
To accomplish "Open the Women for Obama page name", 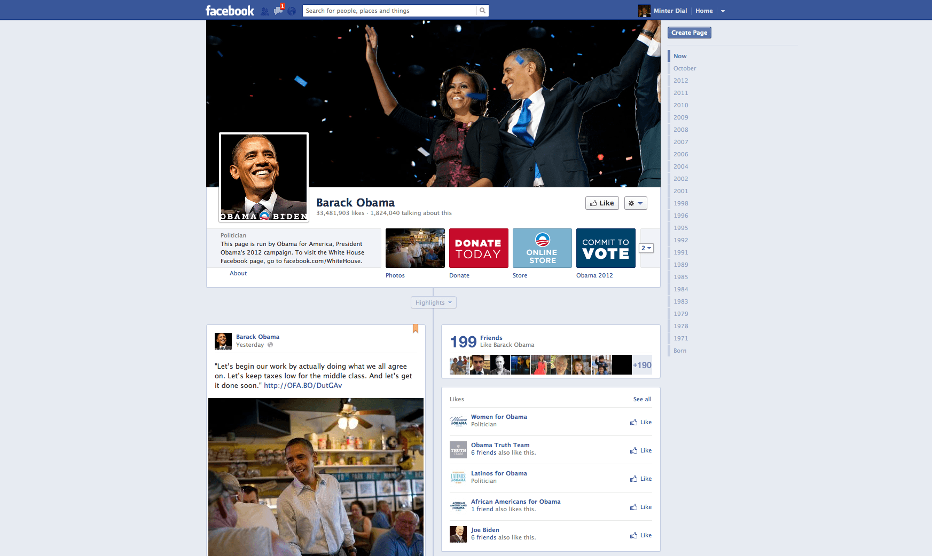I will 499,417.
